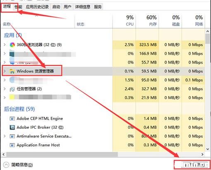Click the horizontal scrollbar right arrow

click(x=202, y=154)
